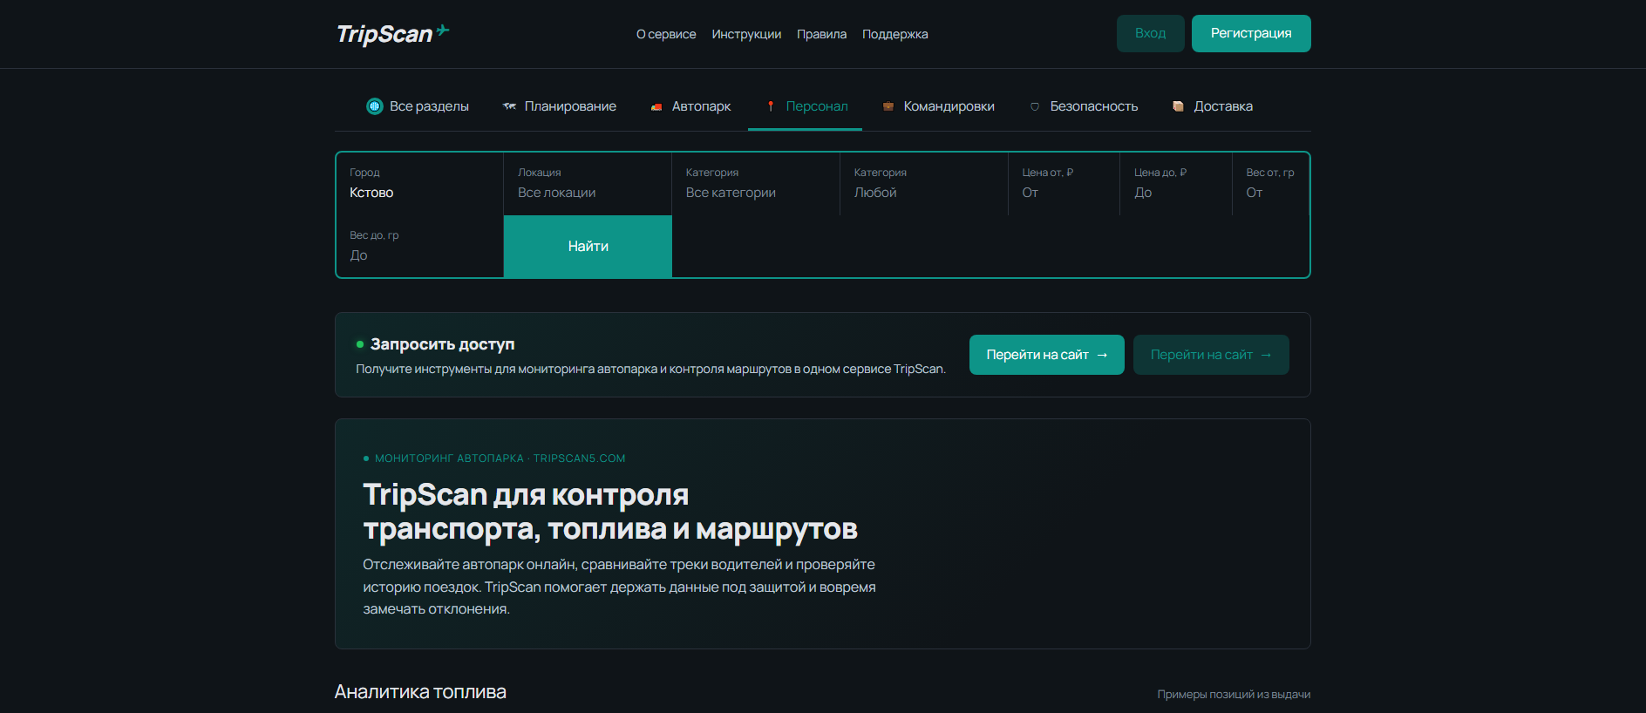The image size is (1646, 713).
Task: Focus the Цена до price field
Action: pos(1176,184)
